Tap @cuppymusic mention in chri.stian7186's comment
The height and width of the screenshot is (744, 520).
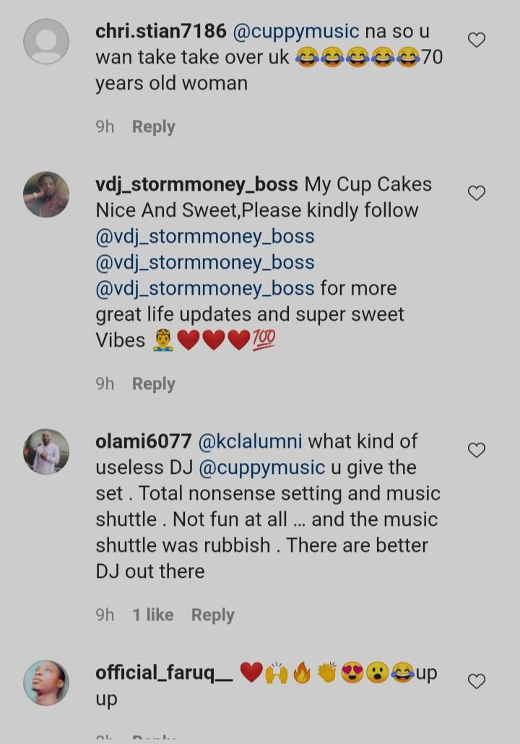coord(295,31)
